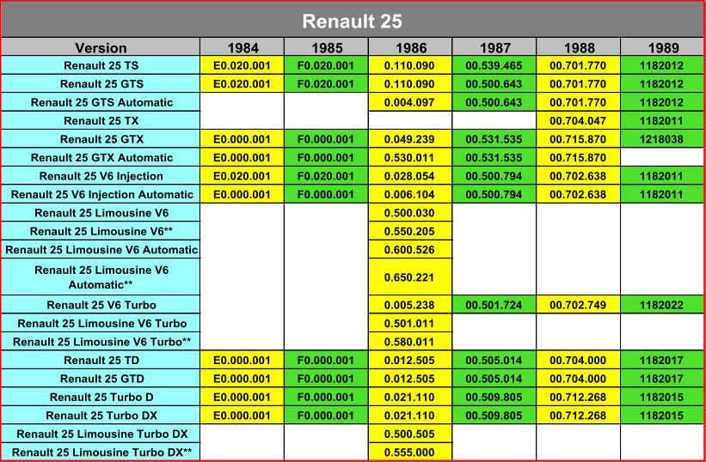The image size is (706, 462).
Task: Select 00.701.770 in the Renault 25 GTS row
Action: click(578, 84)
